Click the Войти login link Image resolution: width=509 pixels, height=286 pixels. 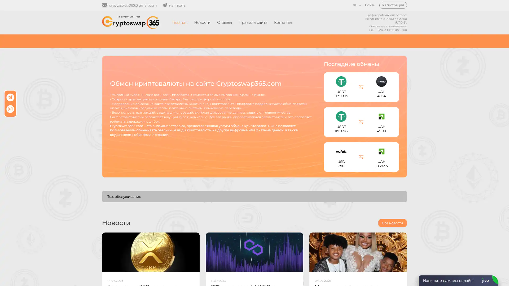click(370, 5)
